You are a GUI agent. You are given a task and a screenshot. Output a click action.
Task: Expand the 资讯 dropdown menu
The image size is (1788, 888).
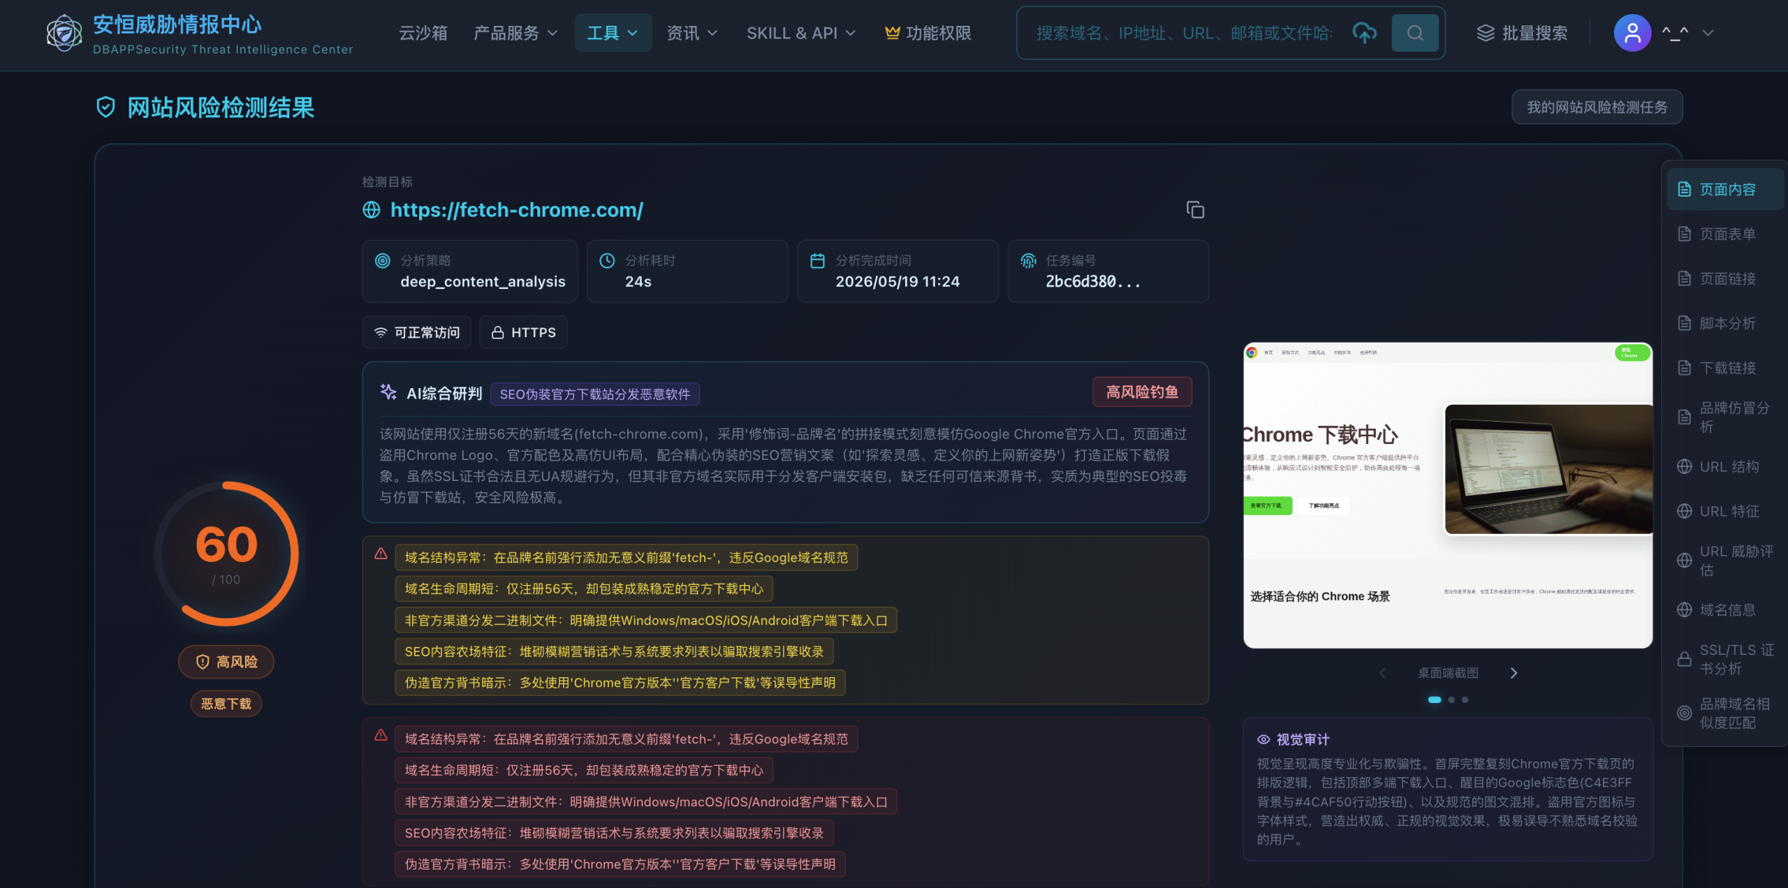tap(692, 33)
